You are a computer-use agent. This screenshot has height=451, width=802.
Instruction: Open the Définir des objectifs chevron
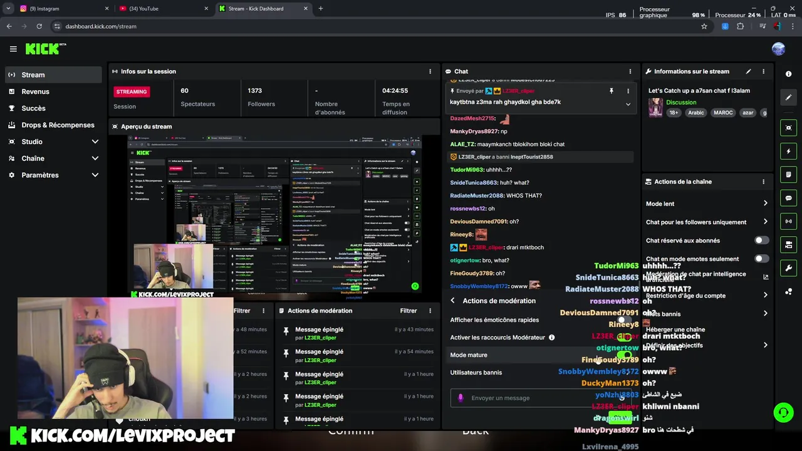point(765,345)
